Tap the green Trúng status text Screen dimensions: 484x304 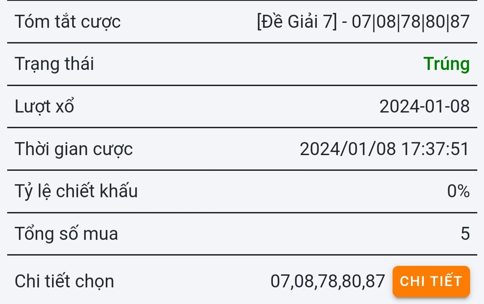pos(447,64)
